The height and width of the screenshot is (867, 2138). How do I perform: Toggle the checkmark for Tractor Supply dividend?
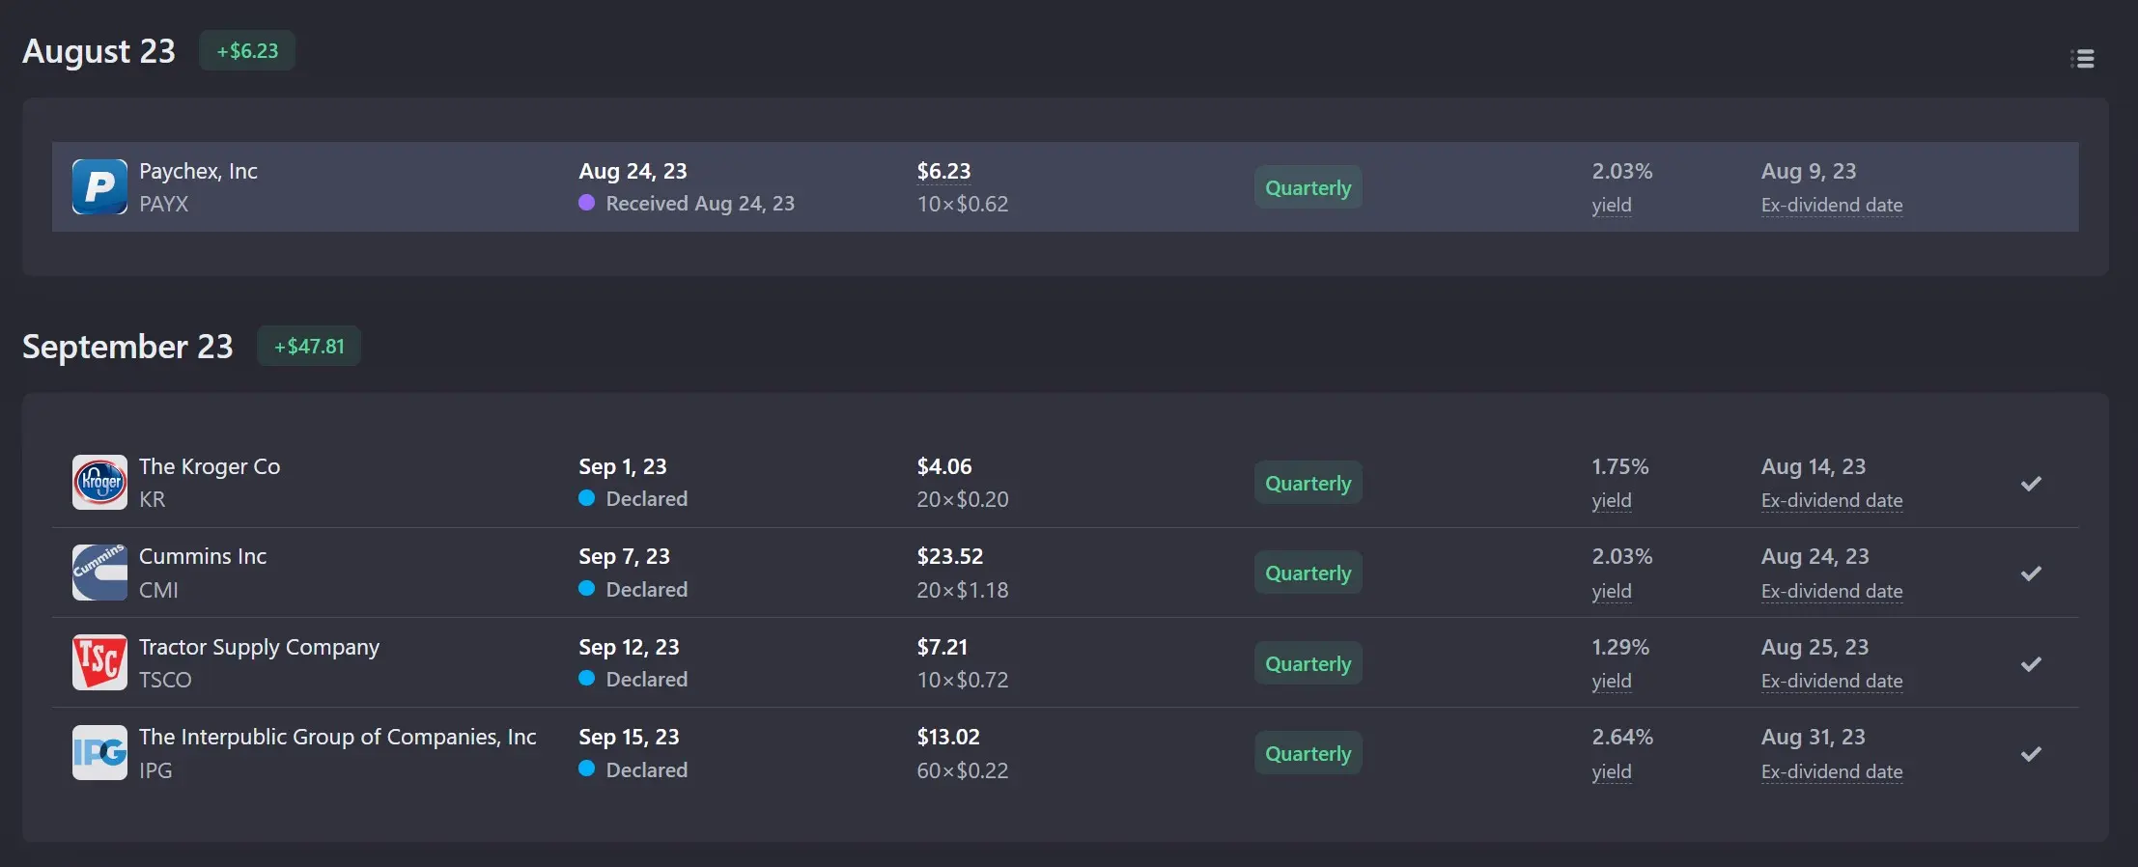pos(2031,663)
